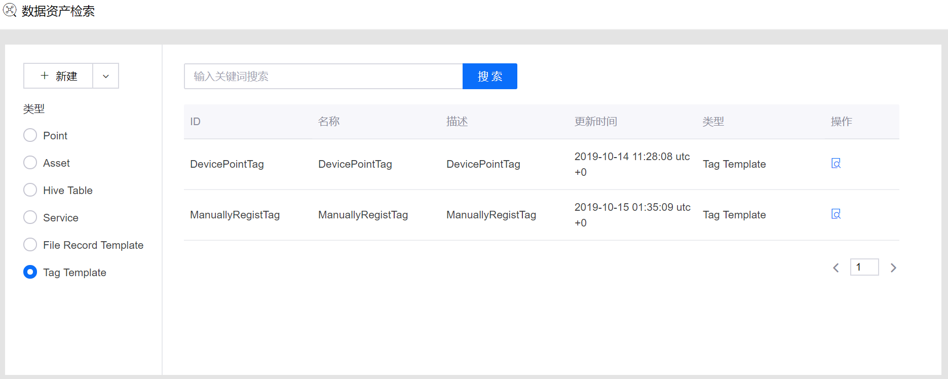Click the 名称 column header
The width and height of the screenshot is (948, 379).
(329, 122)
